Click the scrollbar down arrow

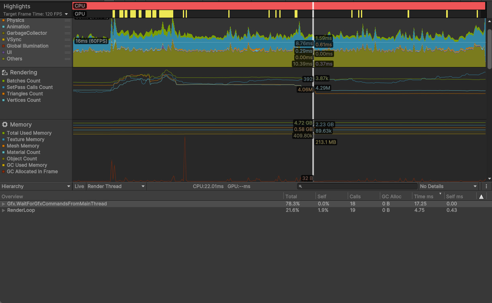tap(489, 179)
